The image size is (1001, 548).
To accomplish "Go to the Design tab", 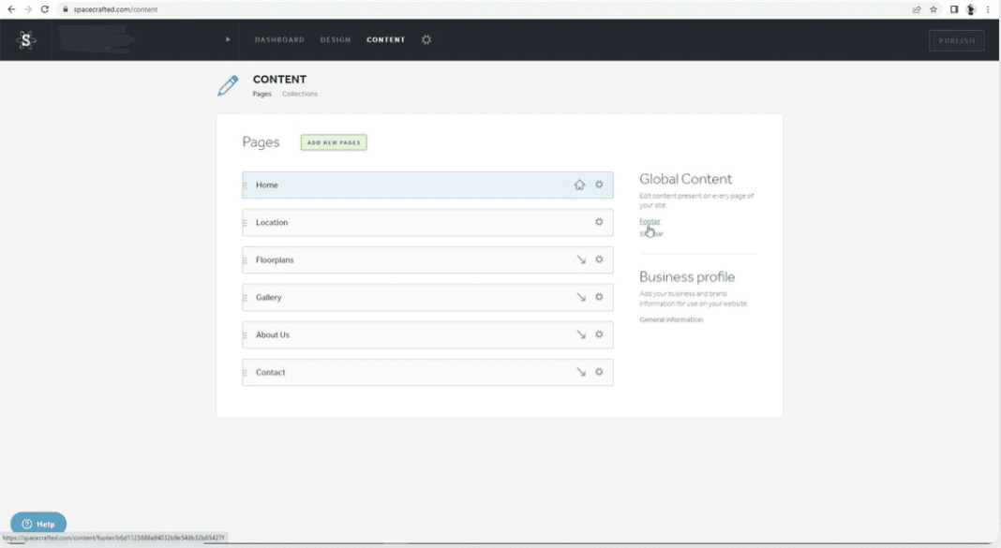I will (336, 40).
